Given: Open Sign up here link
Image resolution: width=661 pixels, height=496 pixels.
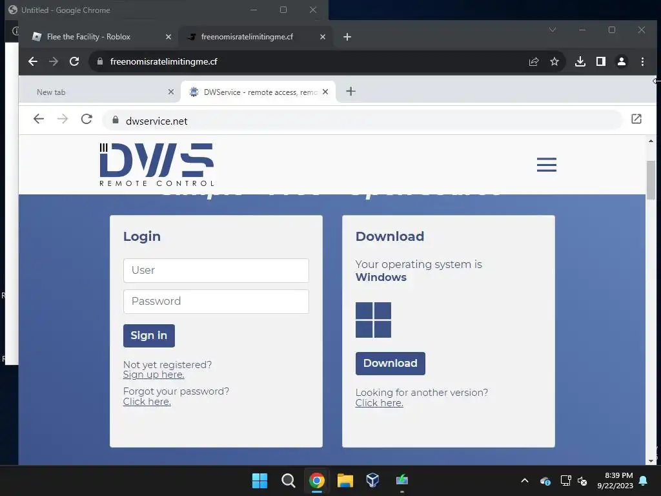Looking at the screenshot, I should tap(154, 375).
